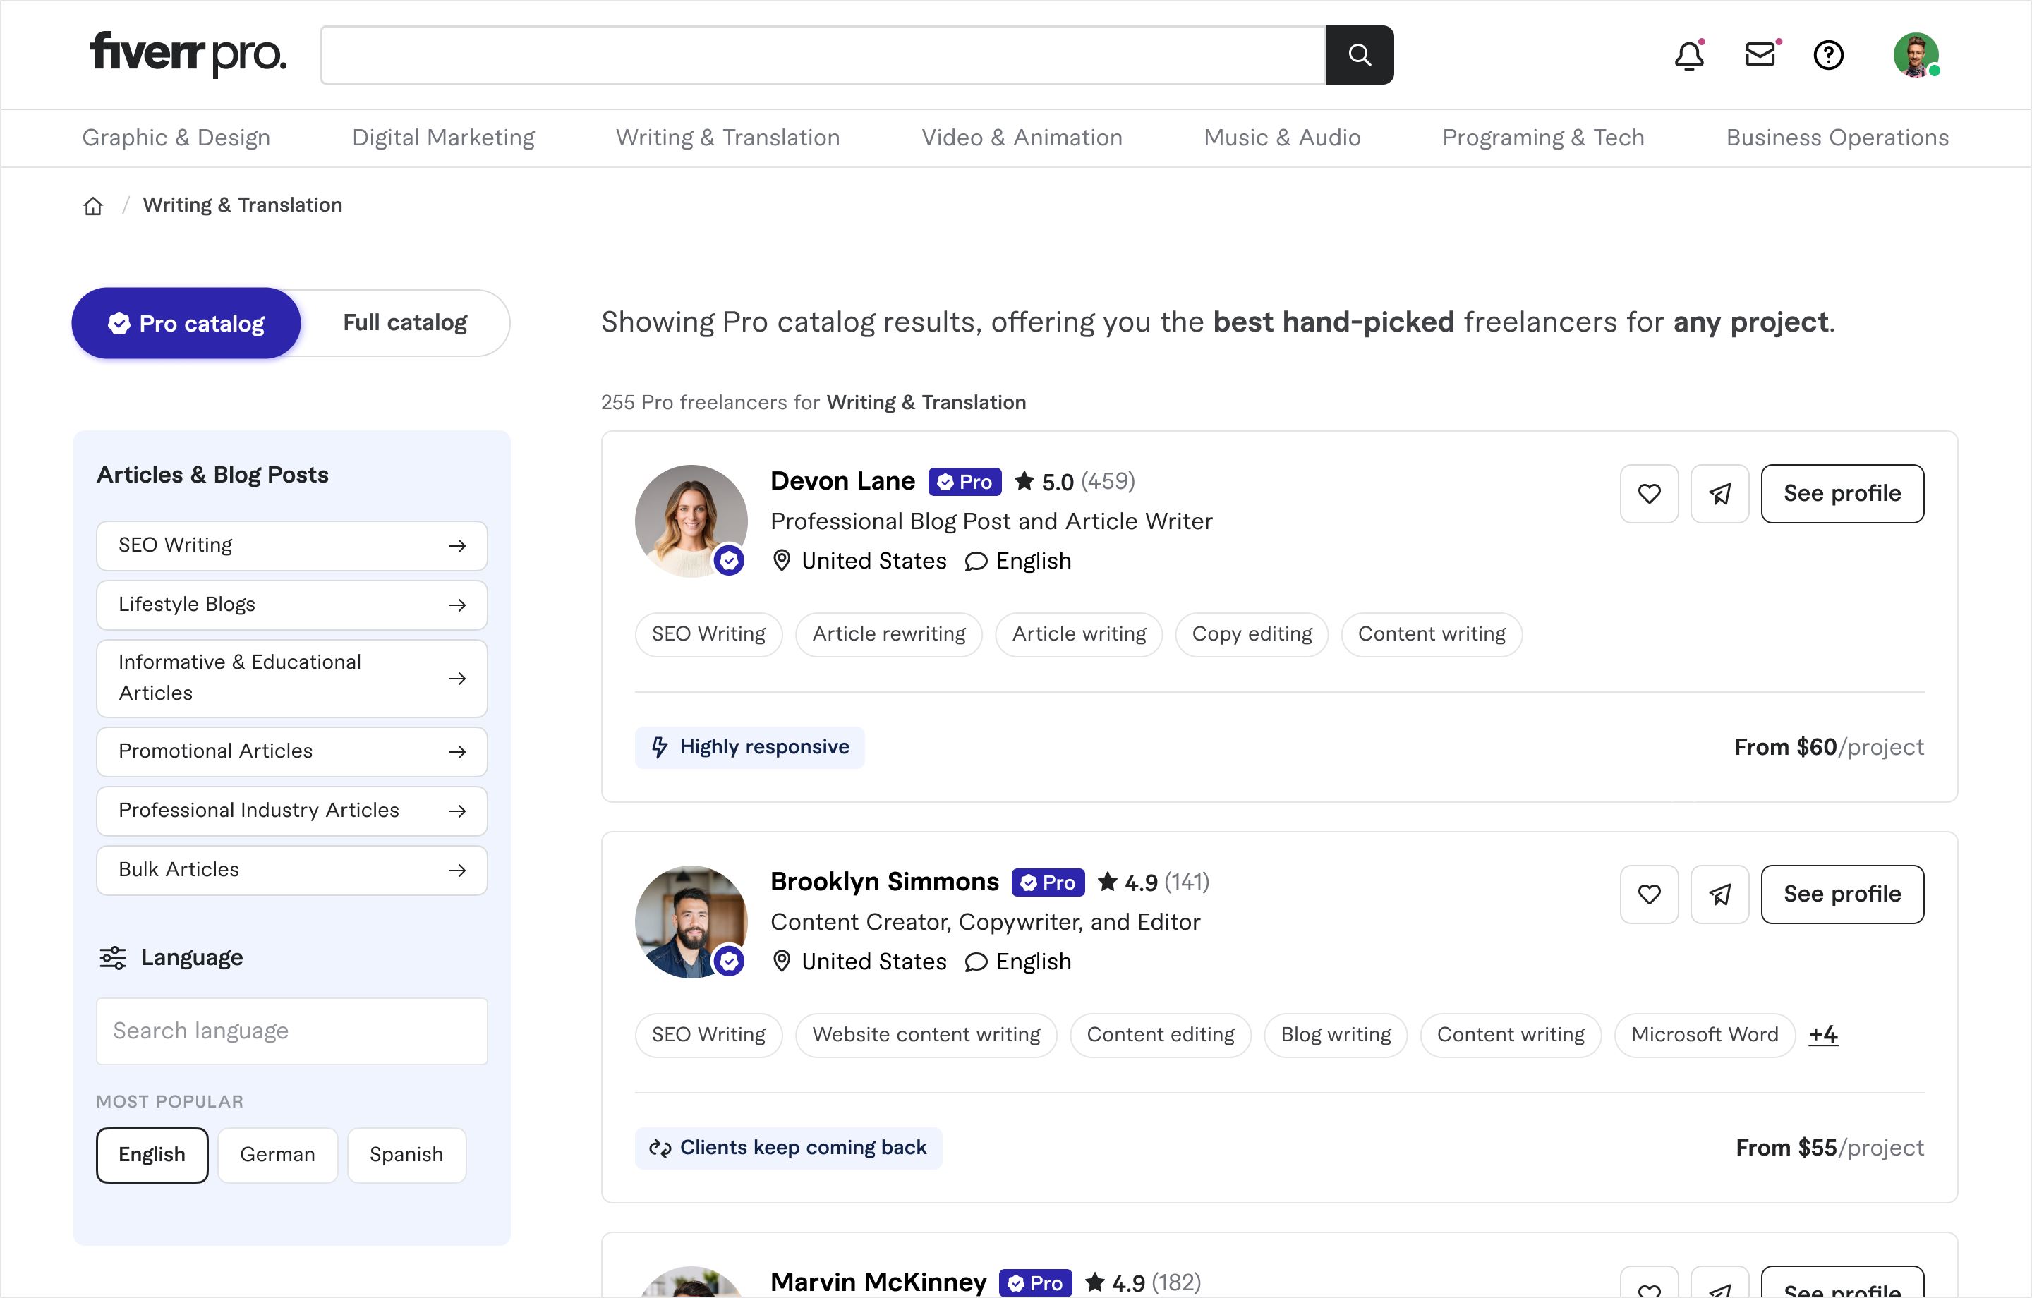Send message to Brooklyn Simmons via paper plane
This screenshot has height=1298, width=2032.
pyautogui.click(x=1719, y=894)
